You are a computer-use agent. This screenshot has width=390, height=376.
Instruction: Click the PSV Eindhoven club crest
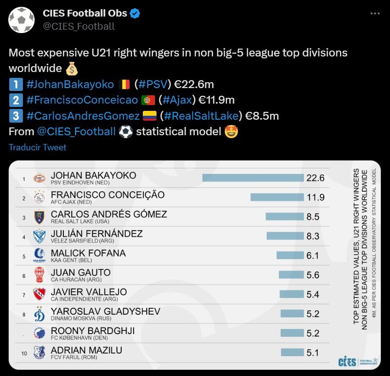(39, 179)
